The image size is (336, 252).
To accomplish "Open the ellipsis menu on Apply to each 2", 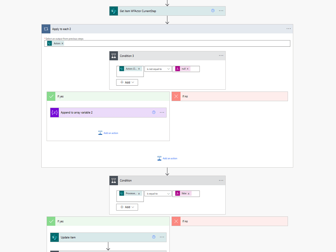I will point(289,29).
